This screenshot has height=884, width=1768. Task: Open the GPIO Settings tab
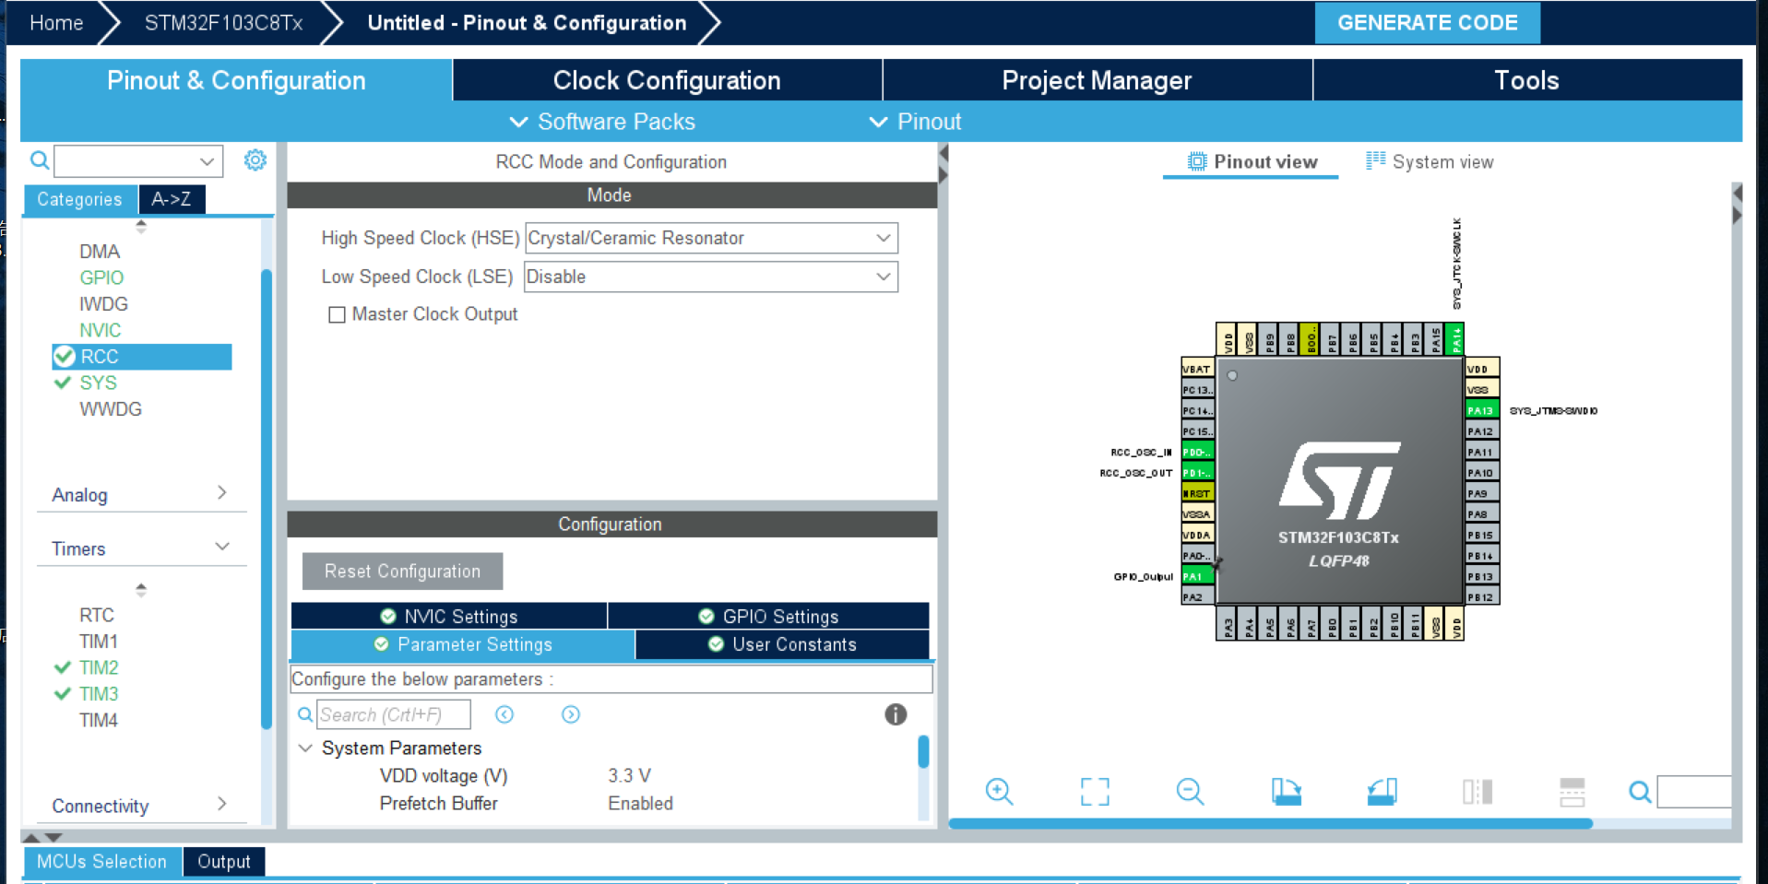[768, 616]
